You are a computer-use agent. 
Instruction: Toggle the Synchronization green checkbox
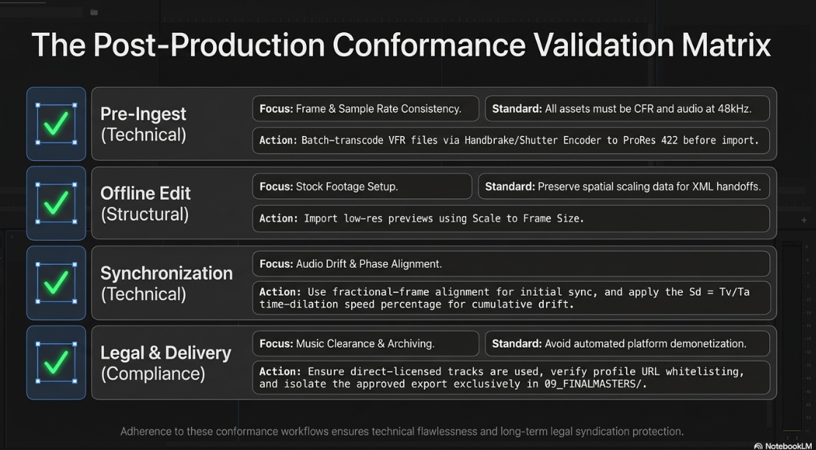tap(56, 282)
